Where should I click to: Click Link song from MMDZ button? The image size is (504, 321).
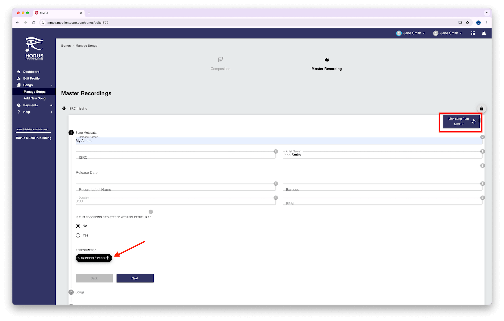point(461,121)
